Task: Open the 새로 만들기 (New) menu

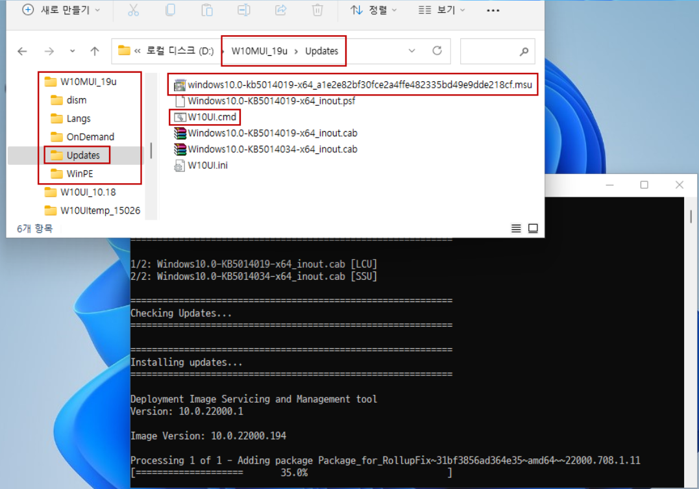Action: click(x=61, y=10)
